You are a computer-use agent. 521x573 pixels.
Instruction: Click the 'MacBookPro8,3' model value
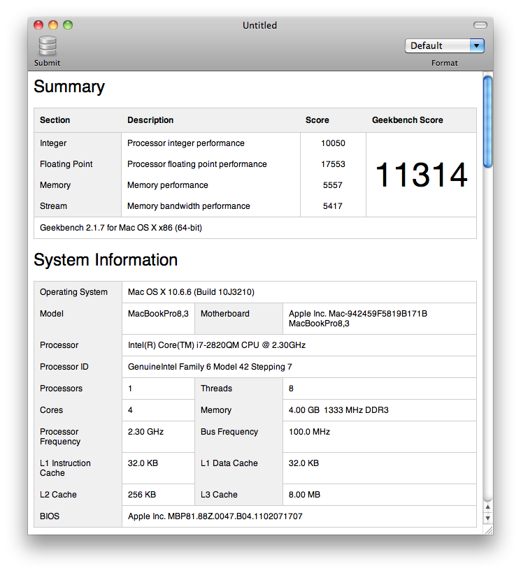pos(158,314)
